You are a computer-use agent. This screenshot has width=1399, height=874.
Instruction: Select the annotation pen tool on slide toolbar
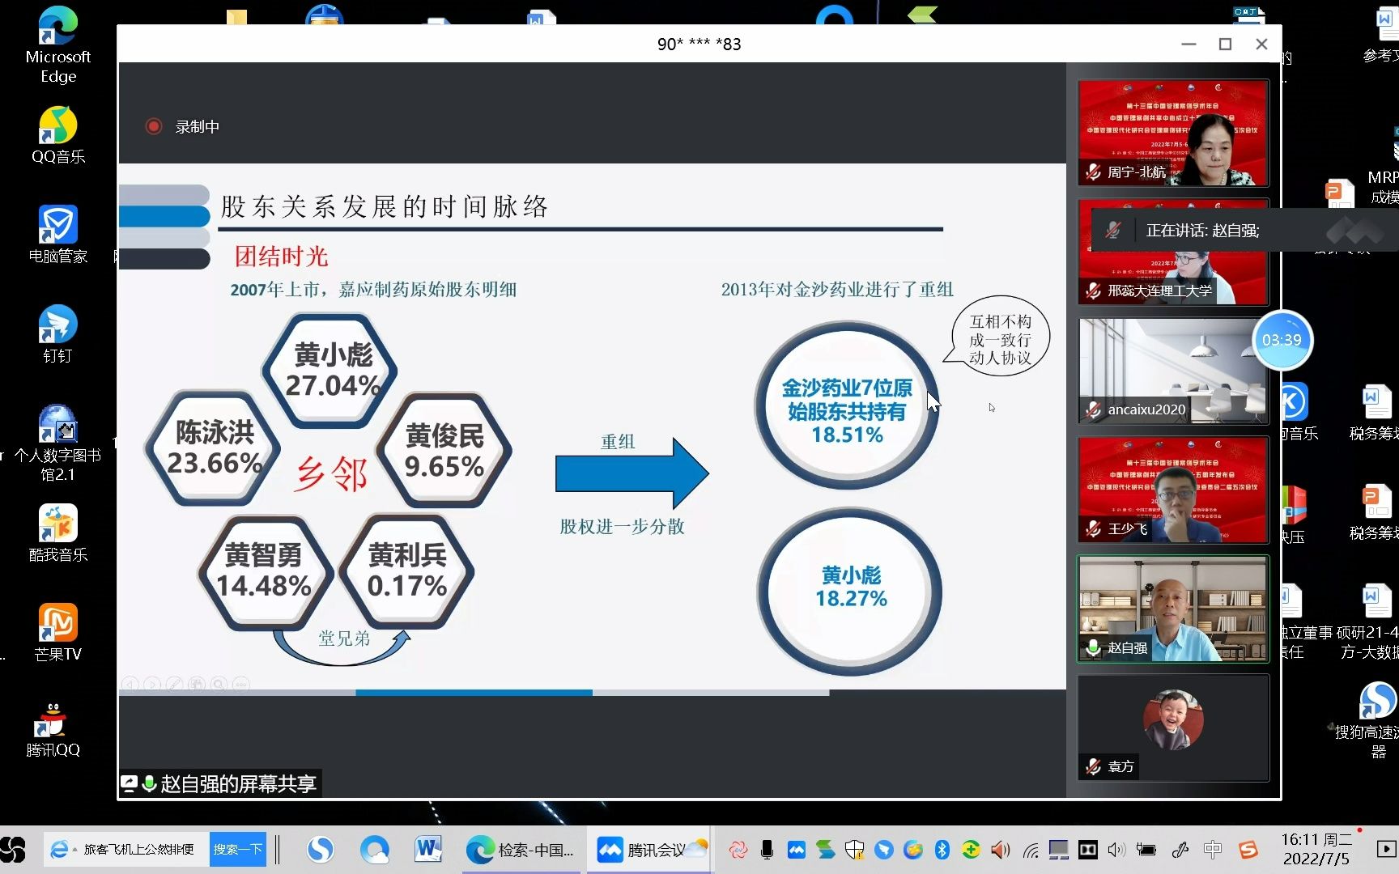[x=175, y=684]
